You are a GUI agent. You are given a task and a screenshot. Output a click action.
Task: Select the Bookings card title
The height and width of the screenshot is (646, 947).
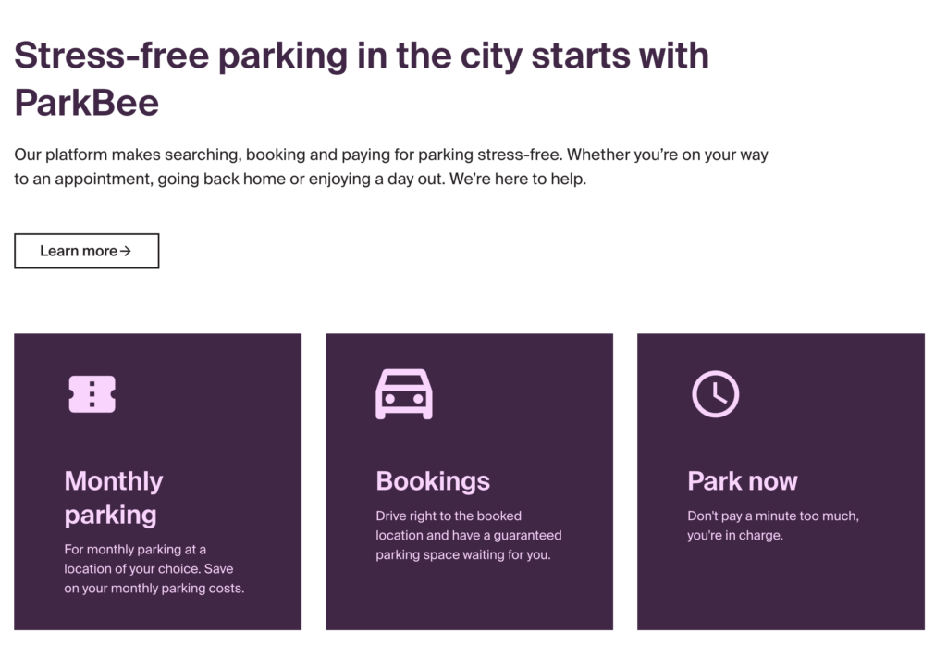pyautogui.click(x=433, y=481)
